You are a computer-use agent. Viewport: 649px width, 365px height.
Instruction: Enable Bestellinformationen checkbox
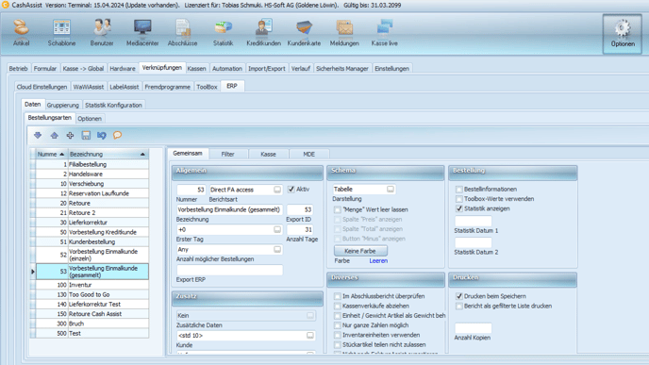(x=459, y=190)
